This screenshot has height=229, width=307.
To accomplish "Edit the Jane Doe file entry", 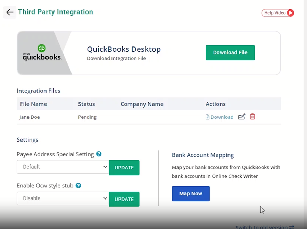I will click(241, 117).
